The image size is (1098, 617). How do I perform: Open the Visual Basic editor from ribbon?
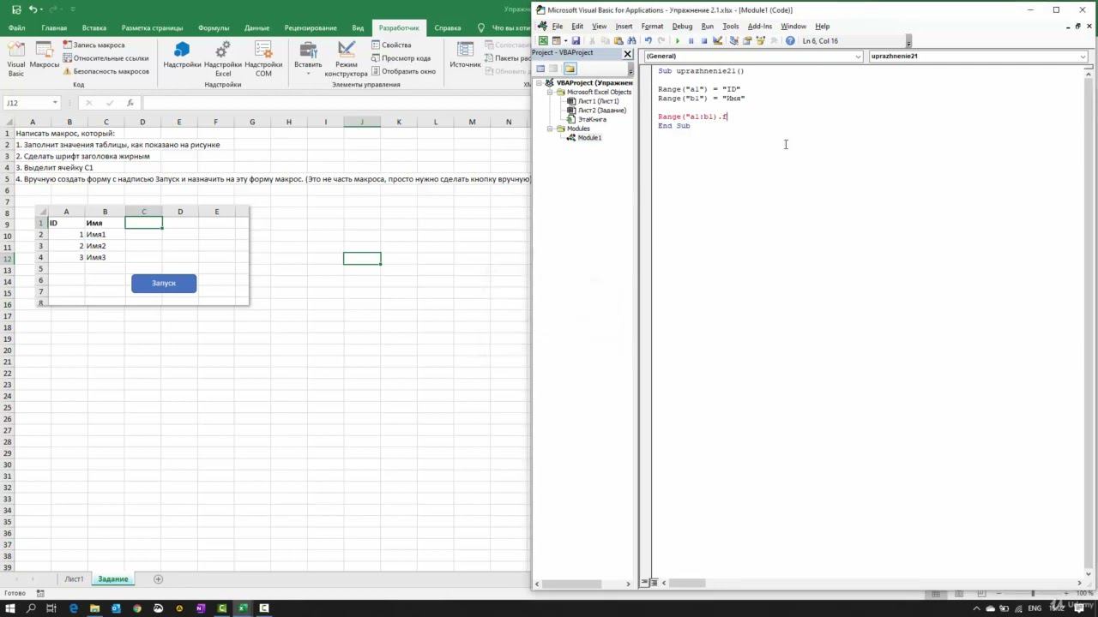16,57
